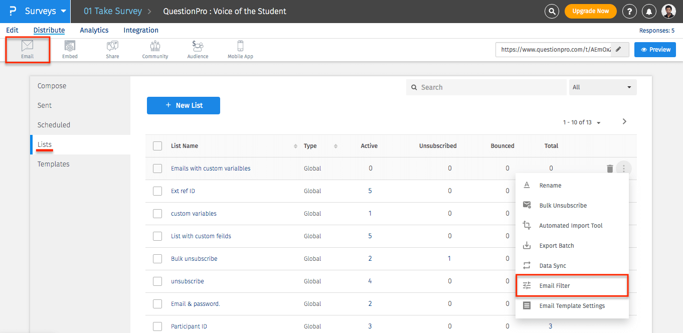Viewport: 683px width, 333px height.
Task: Open the notifications bell
Action: coord(649,11)
